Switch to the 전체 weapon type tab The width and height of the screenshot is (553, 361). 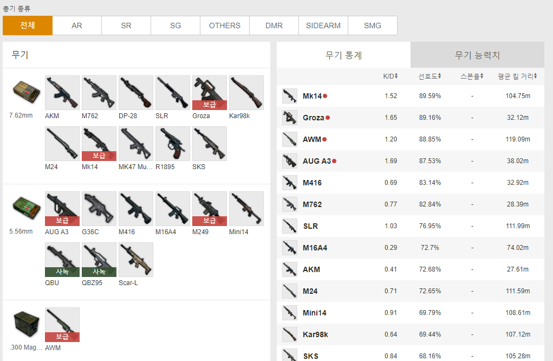pyautogui.click(x=28, y=25)
